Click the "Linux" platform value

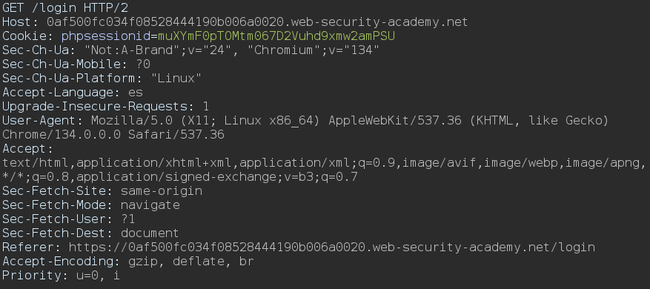(176, 79)
